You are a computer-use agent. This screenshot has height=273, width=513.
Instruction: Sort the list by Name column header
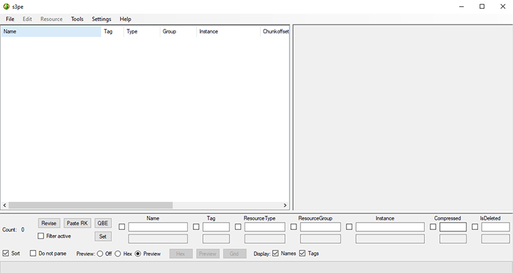51,31
